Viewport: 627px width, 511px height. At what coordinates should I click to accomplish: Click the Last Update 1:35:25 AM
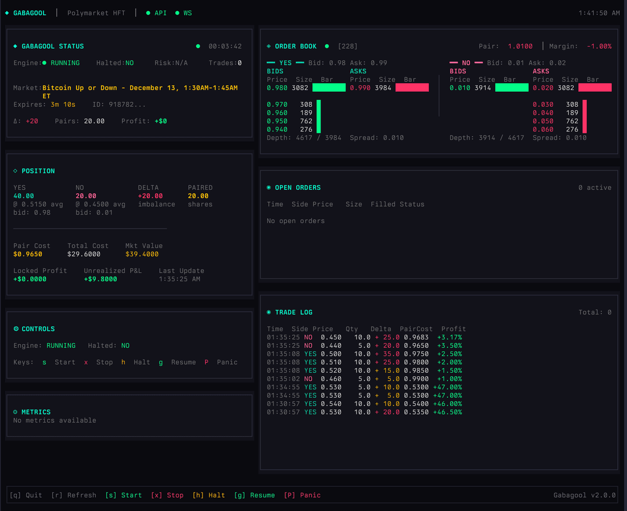click(x=179, y=279)
